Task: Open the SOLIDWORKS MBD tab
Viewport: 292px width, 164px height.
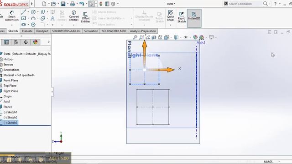Action: pos(114,31)
